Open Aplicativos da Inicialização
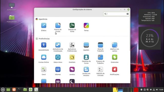 tap(58, 47)
